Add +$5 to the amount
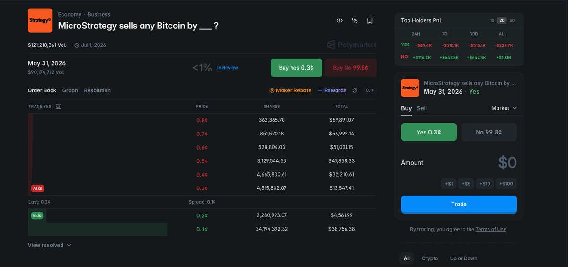This screenshot has height=267, width=568. 466,184
